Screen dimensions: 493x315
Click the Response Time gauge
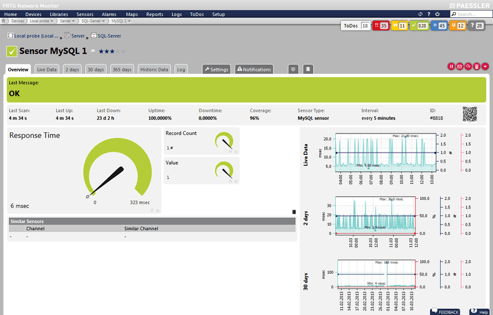(x=117, y=168)
